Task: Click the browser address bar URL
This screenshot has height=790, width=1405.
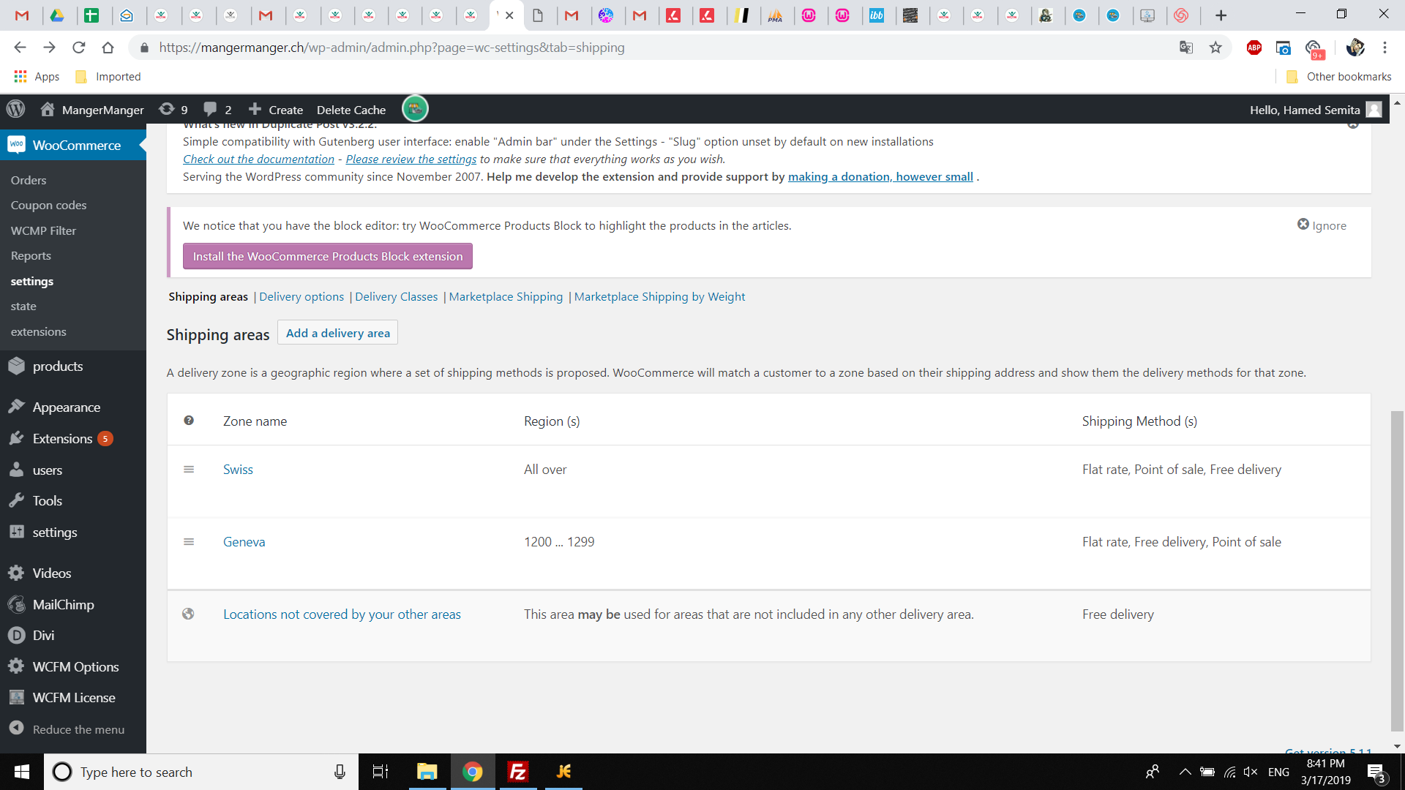Action: [x=391, y=48]
